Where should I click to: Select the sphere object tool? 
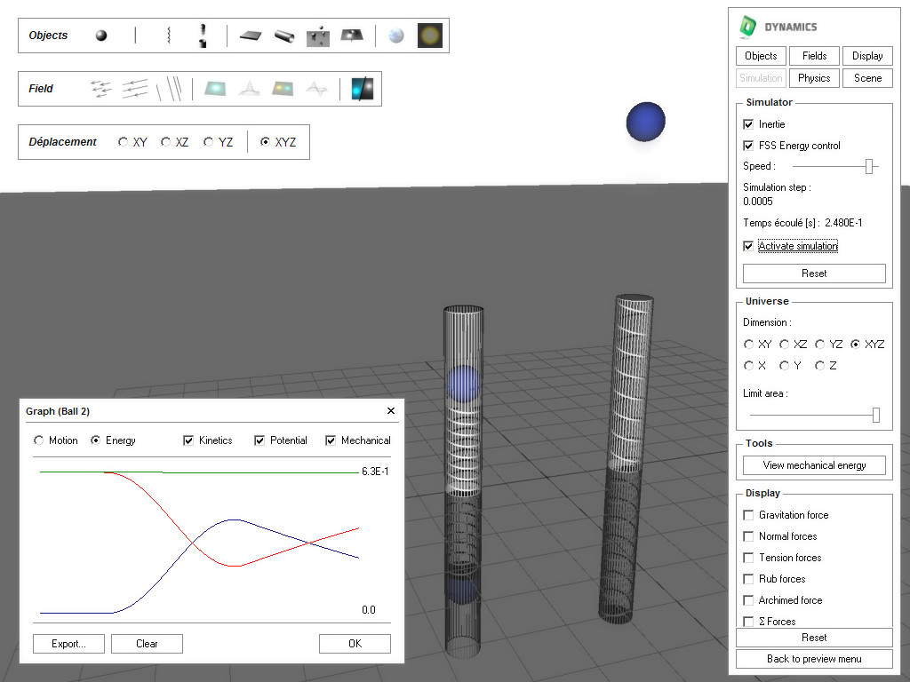pyautogui.click(x=100, y=36)
